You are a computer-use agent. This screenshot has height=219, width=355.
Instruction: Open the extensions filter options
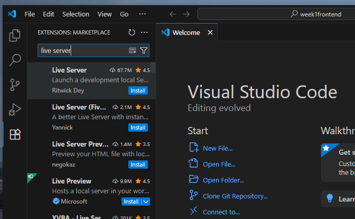click(x=144, y=50)
